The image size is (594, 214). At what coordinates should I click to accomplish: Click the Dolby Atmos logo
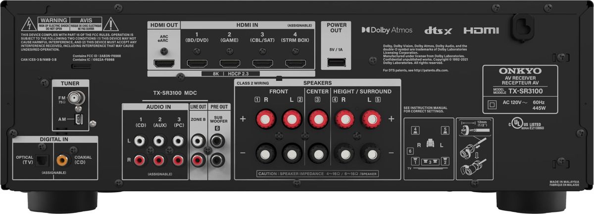[x=387, y=31]
